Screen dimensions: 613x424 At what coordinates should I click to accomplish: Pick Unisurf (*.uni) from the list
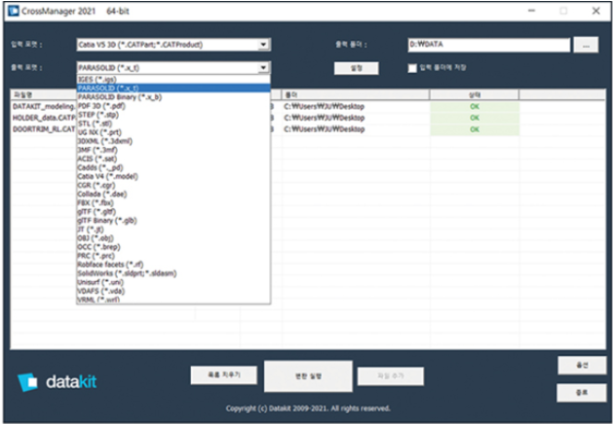click(x=173, y=282)
